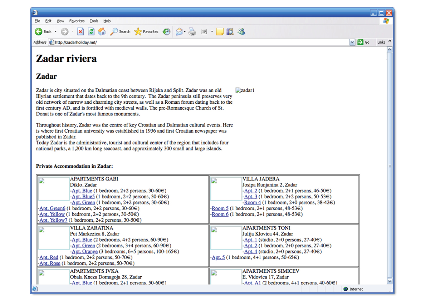Print the page with printer icon
The height and width of the screenshot is (301, 426).
coord(192,31)
